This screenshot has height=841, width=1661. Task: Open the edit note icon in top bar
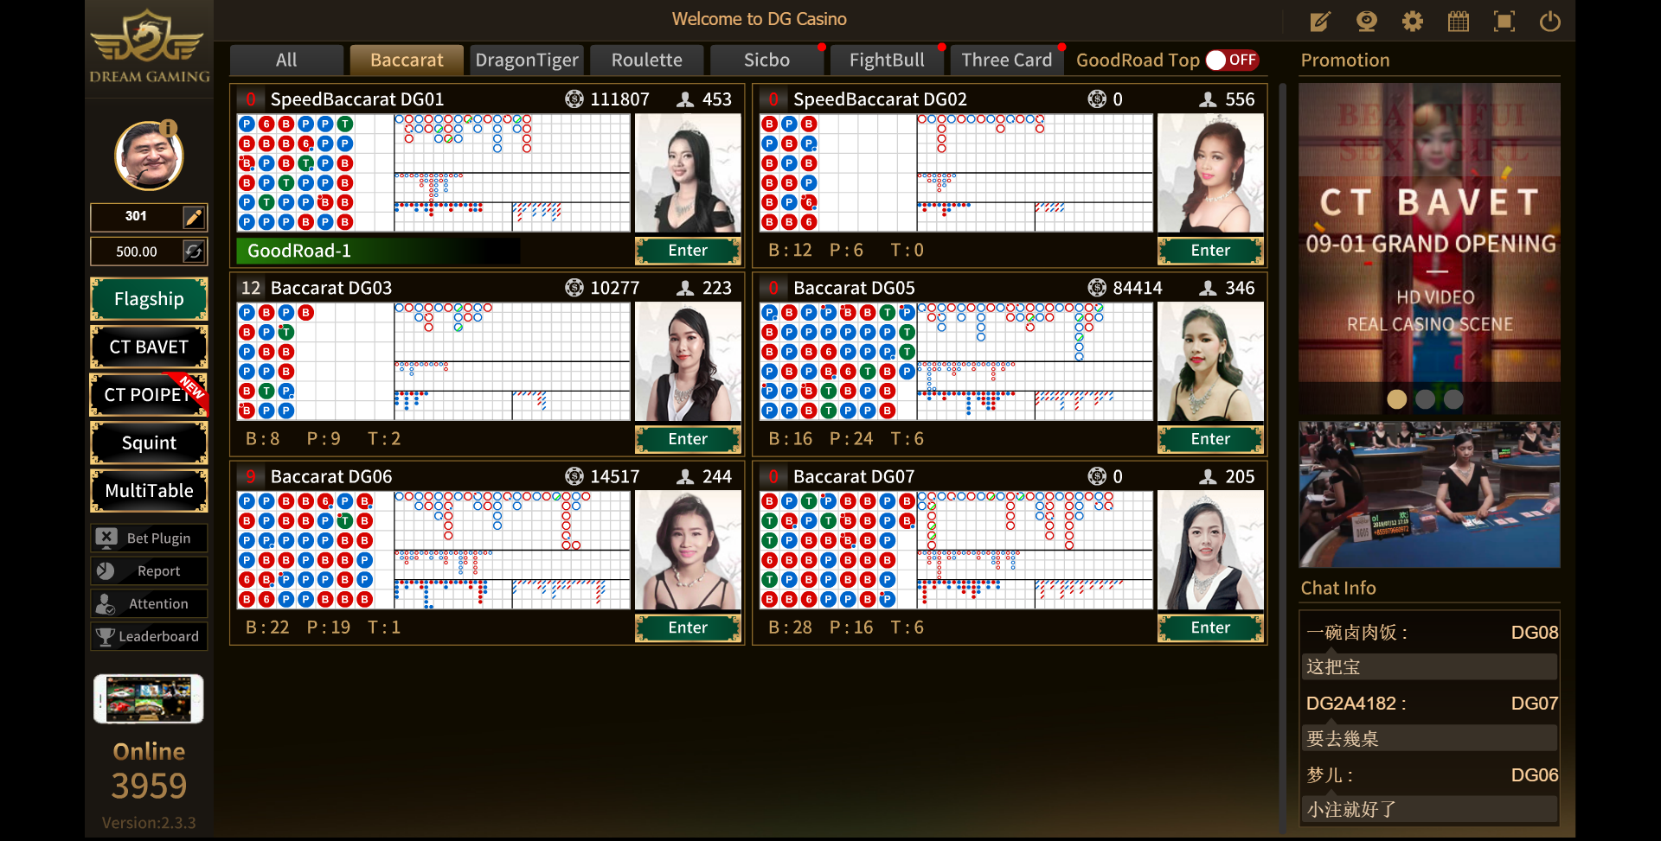(1320, 22)
